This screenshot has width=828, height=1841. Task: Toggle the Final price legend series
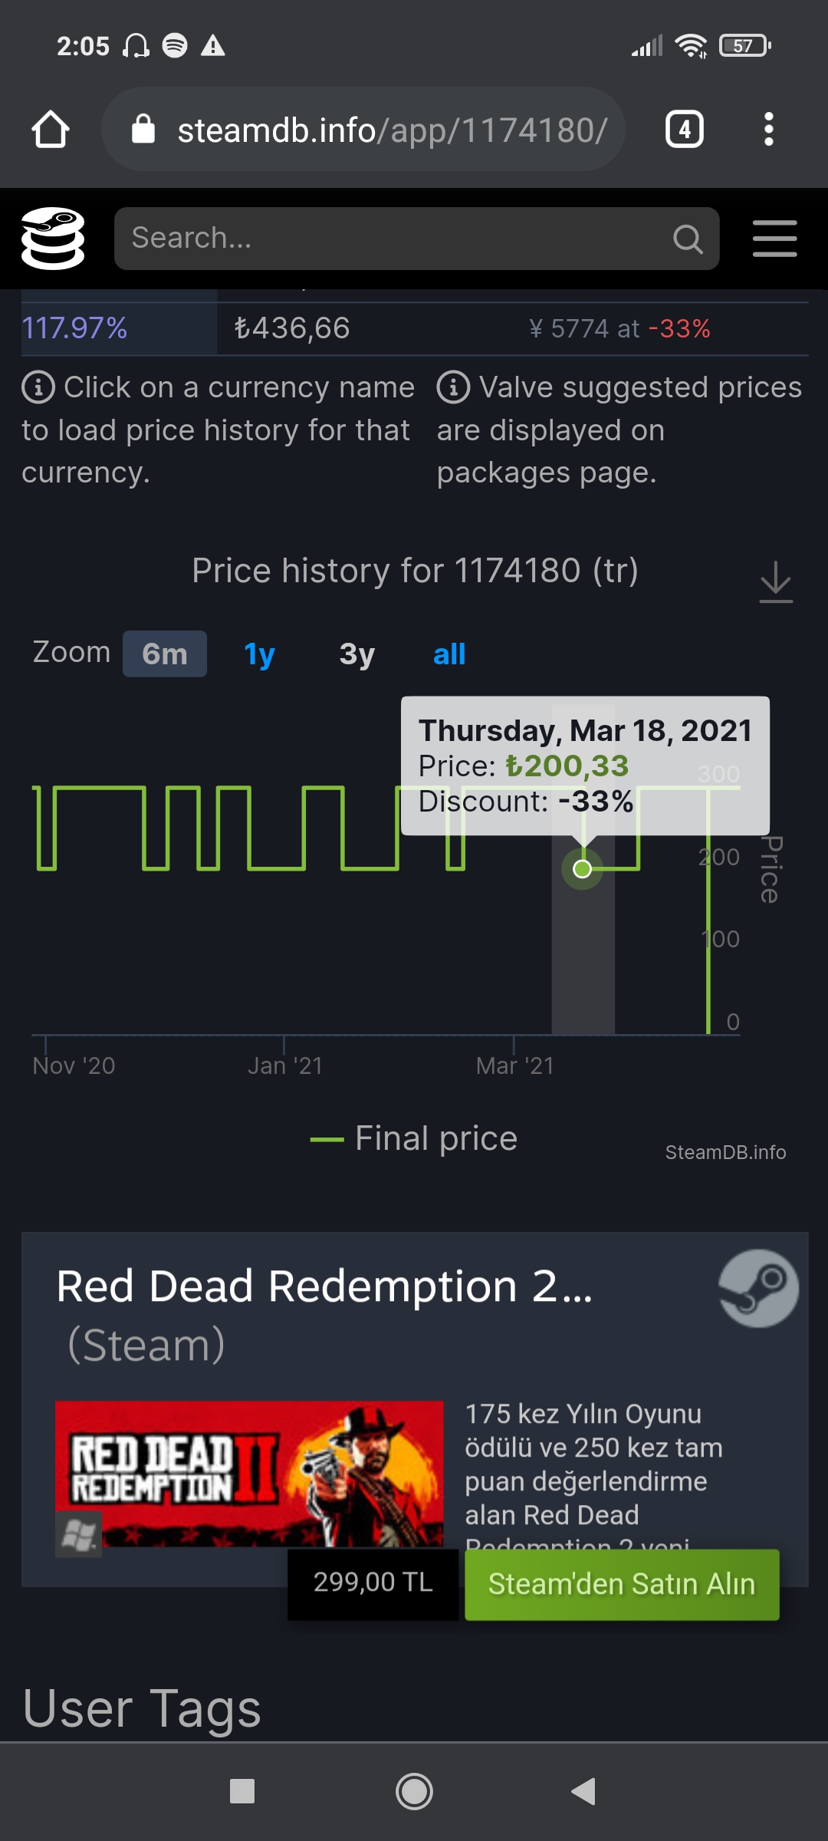[x=414, y=1138]
